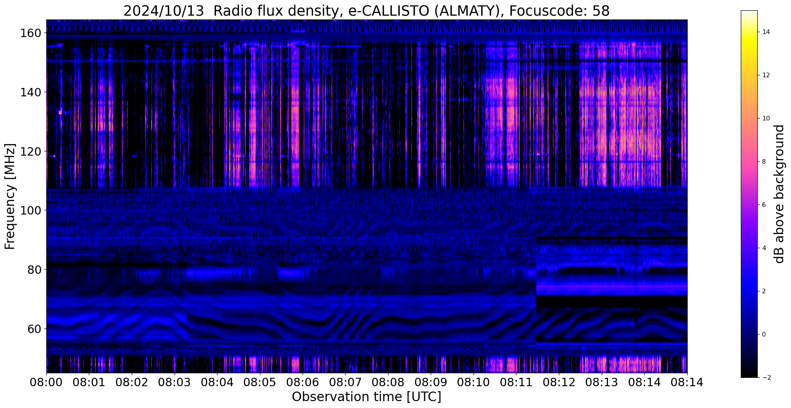Click the "Frequency [MHz]" y-axis label
This screenshot has width=791, height=408.
tap(10, 196)
